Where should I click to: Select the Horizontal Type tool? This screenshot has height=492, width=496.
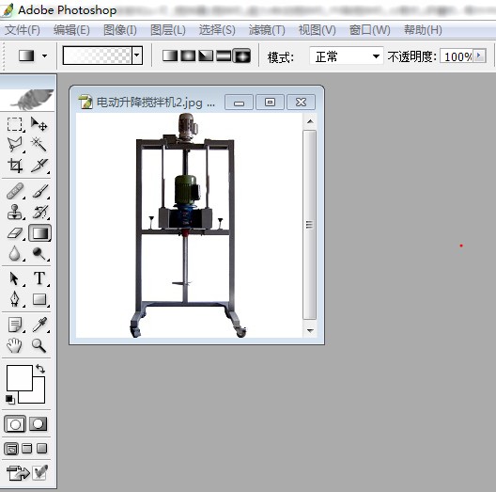[39, 278]
